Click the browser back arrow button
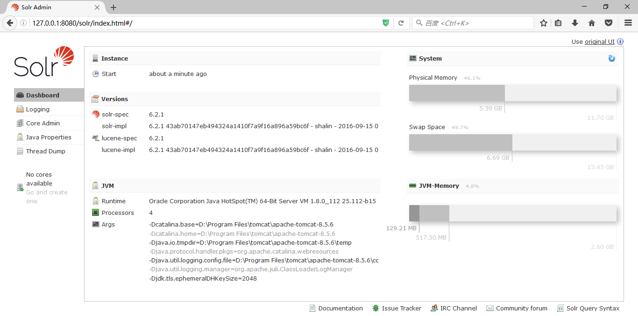 pos(10,23)
